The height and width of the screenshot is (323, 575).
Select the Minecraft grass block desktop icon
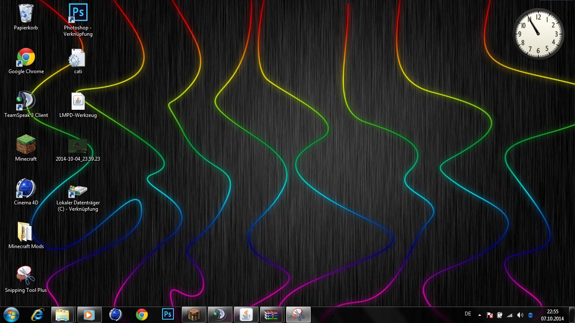26,145
